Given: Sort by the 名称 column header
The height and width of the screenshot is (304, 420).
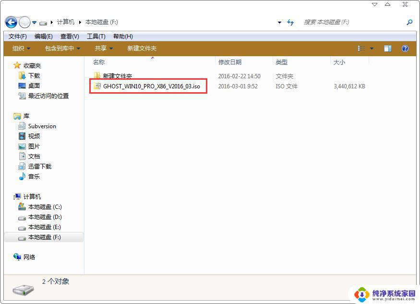Looking at the screenshot, I should [x=98, y=62].
